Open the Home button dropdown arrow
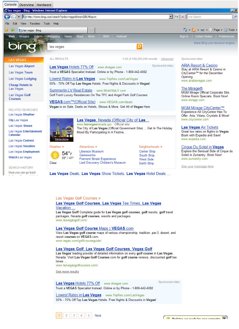 point(189,30)
